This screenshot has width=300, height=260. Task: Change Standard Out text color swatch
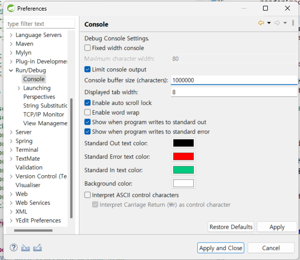click(x=183, y=143)
